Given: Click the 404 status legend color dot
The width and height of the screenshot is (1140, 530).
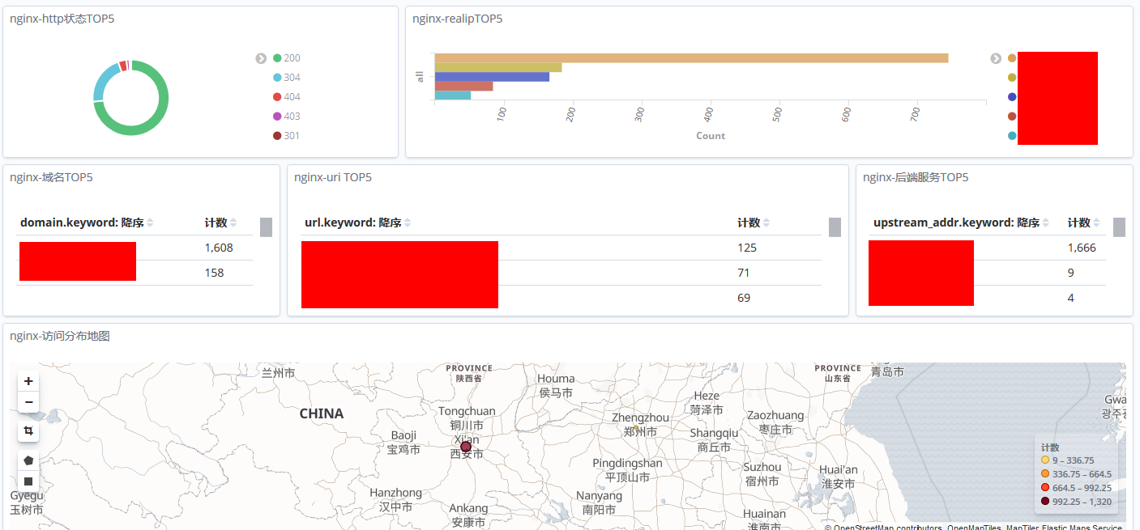Looking at the screenshot, I should pyautogui.click(x=277, y=97).
